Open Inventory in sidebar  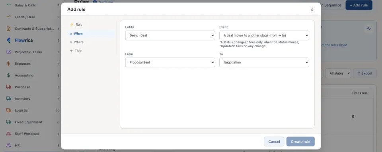pos(33,98)
